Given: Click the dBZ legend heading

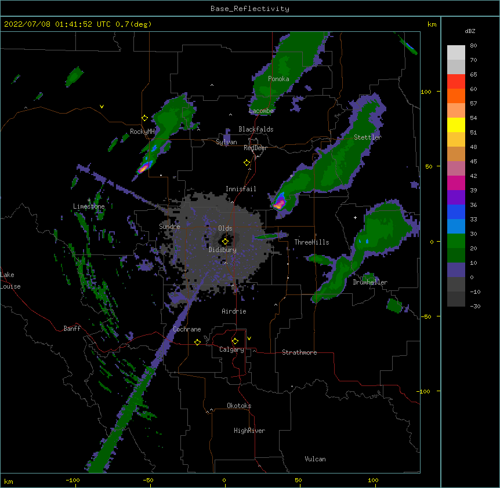Looking at the screenshot, I should click(x=470, y=31).
